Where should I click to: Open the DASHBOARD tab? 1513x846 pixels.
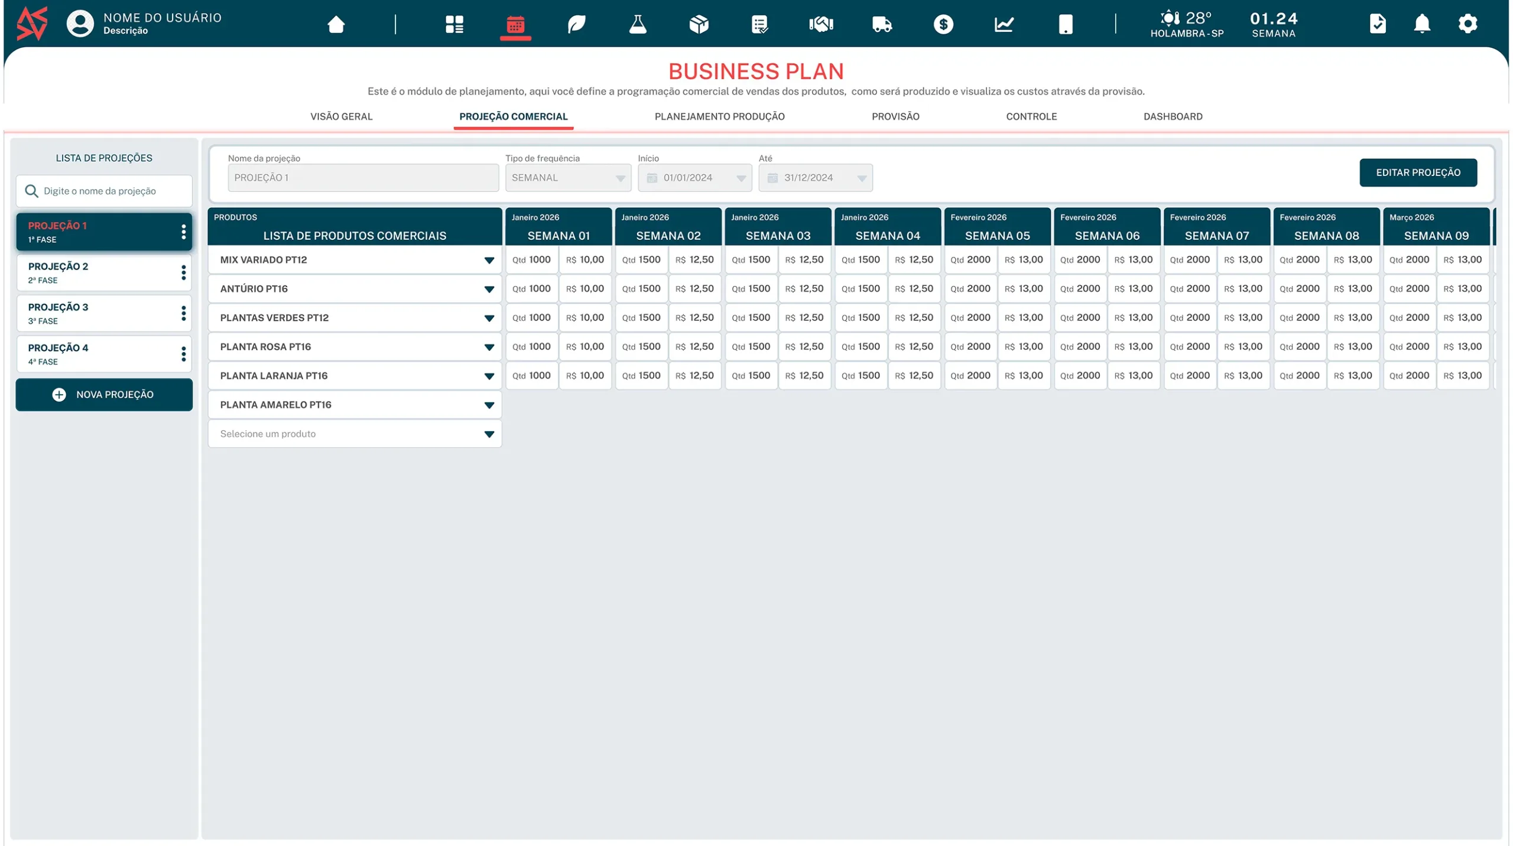tap(1173, 116)
